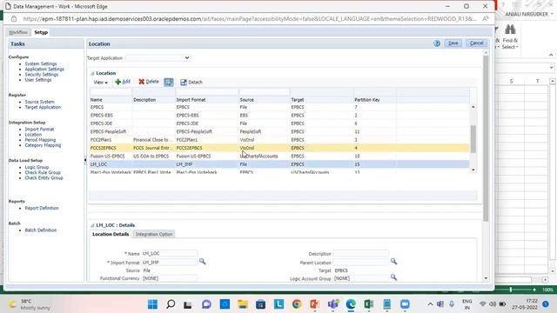The image size is (557, 313).
Task: Select the FCCS2EPBCS location row
Action: pos(279,148)
